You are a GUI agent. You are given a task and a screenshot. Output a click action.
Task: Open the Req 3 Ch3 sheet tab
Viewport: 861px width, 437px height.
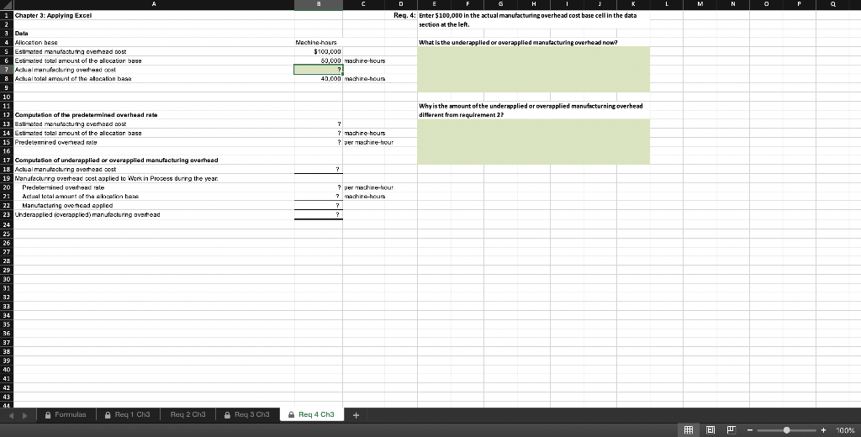[x=248, y=414]
